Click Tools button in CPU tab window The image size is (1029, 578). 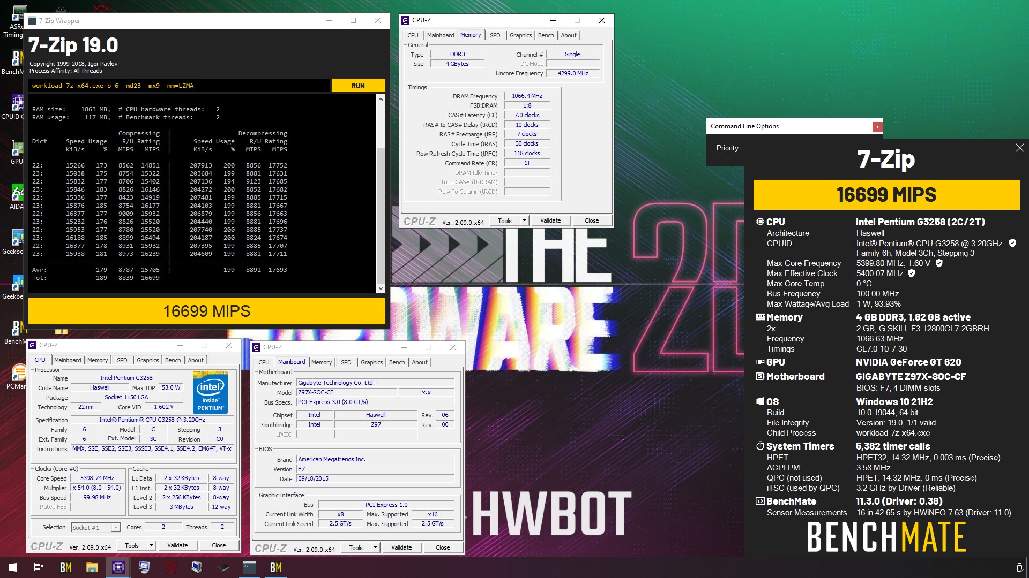pos(132,545)
